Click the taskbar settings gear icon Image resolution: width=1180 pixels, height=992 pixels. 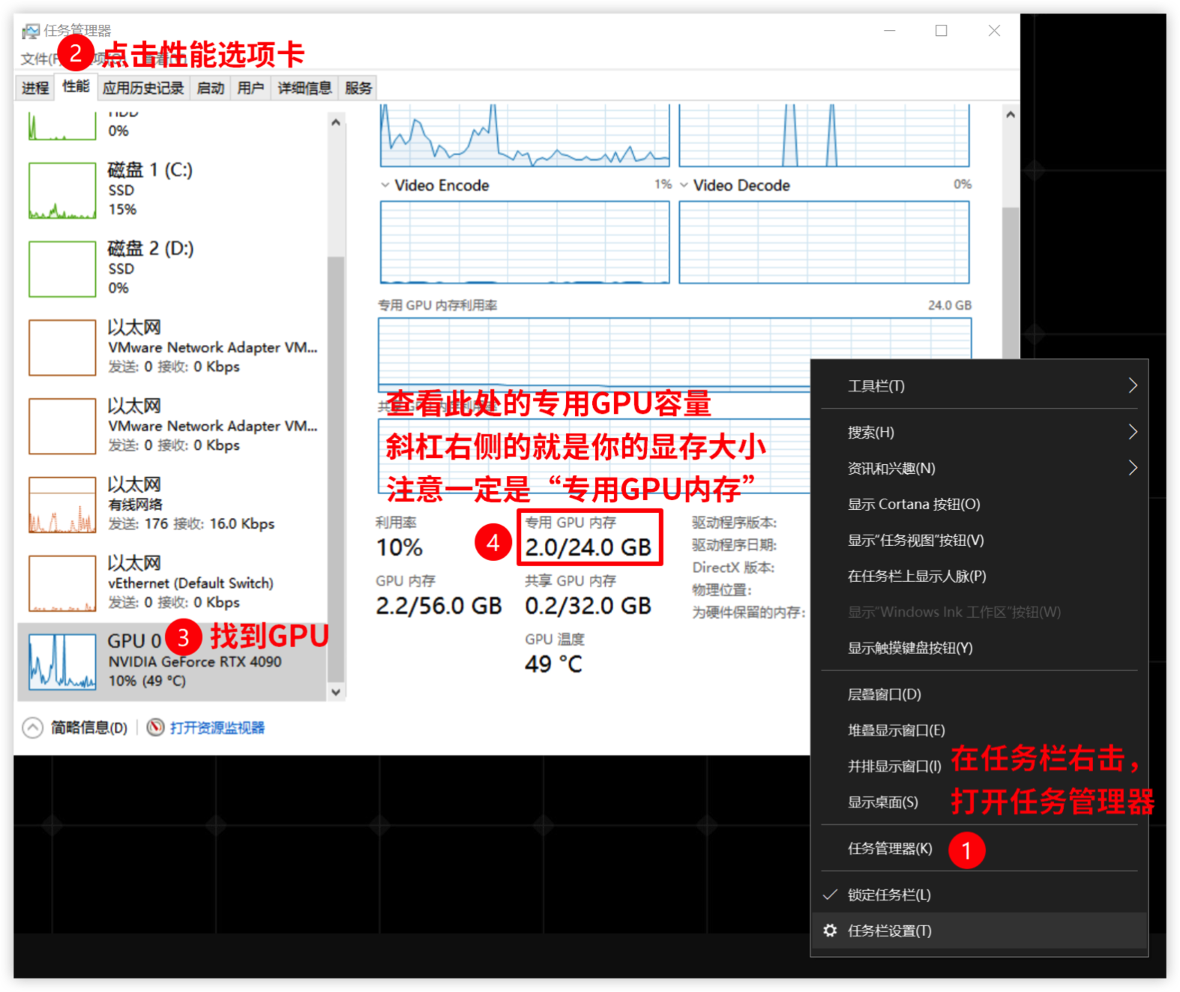tap(830, 931)
